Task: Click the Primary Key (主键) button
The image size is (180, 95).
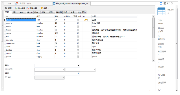Action: pos(44,8)
